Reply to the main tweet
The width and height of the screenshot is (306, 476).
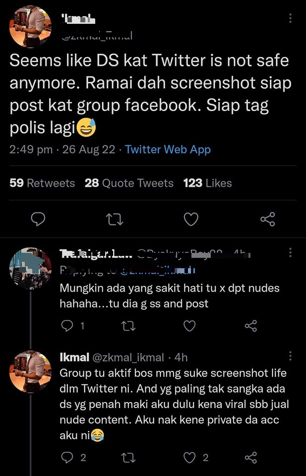coord(38,219)
